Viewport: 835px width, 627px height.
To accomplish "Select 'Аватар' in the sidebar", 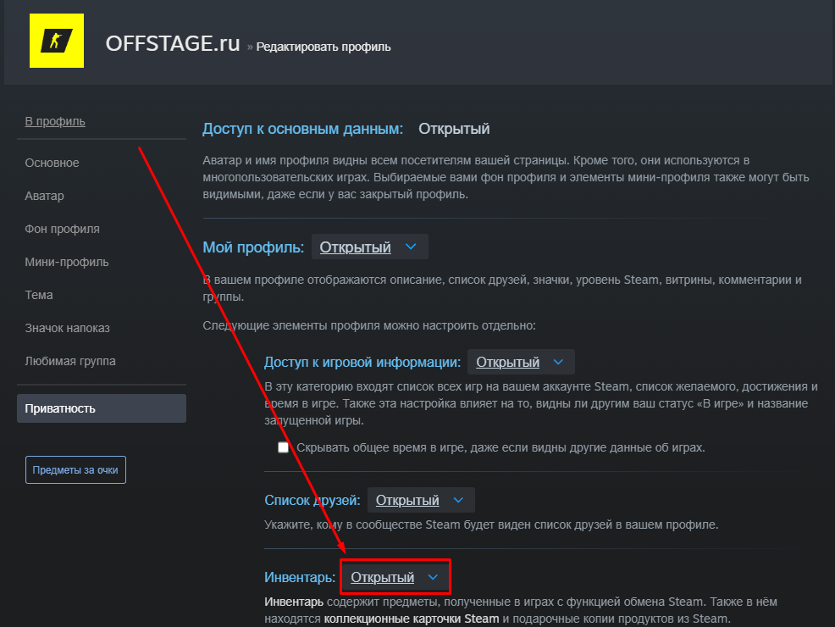I will pyautogui.click(x=45, y=196).
